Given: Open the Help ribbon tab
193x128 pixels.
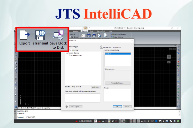Looking at the screenshot, I should 110,31.
